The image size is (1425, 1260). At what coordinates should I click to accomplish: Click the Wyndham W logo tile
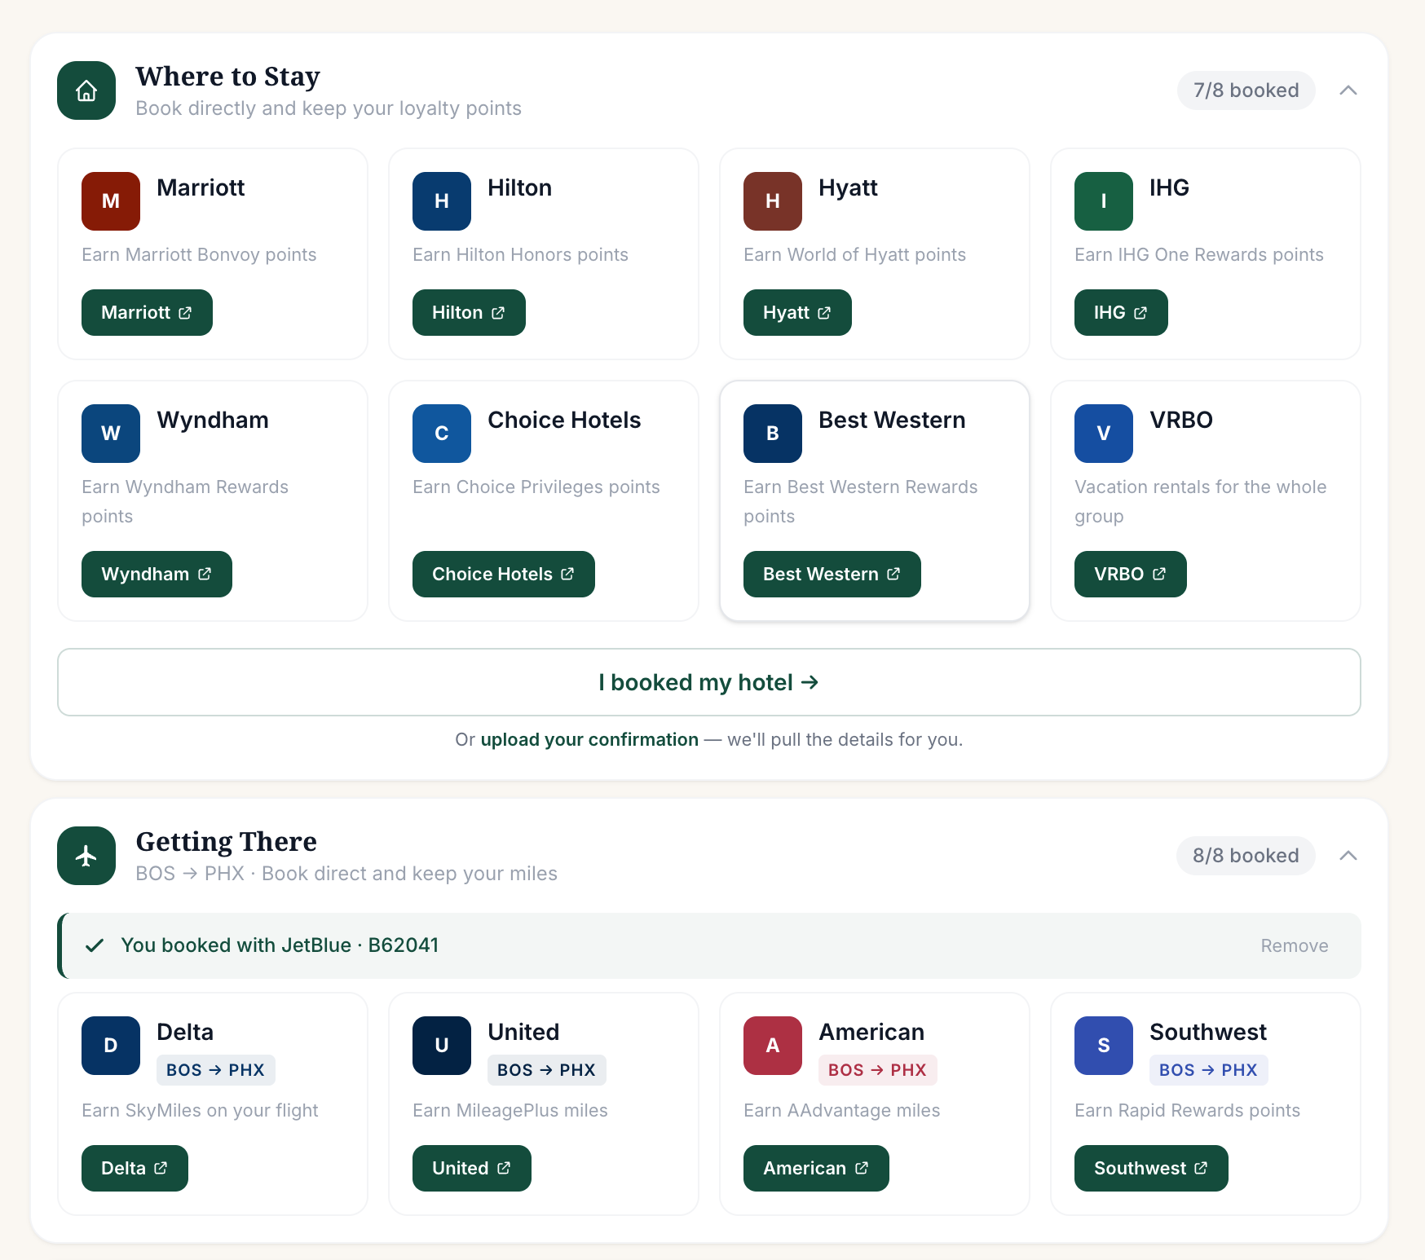(x=111, y=434)
